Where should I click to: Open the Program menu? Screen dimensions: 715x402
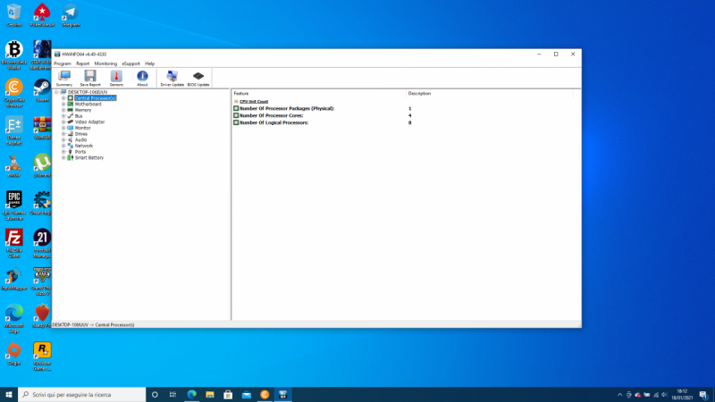[62, 63]
